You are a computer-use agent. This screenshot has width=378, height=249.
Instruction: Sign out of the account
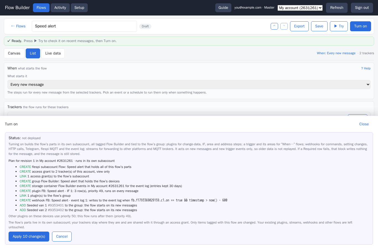coord(362,8)
